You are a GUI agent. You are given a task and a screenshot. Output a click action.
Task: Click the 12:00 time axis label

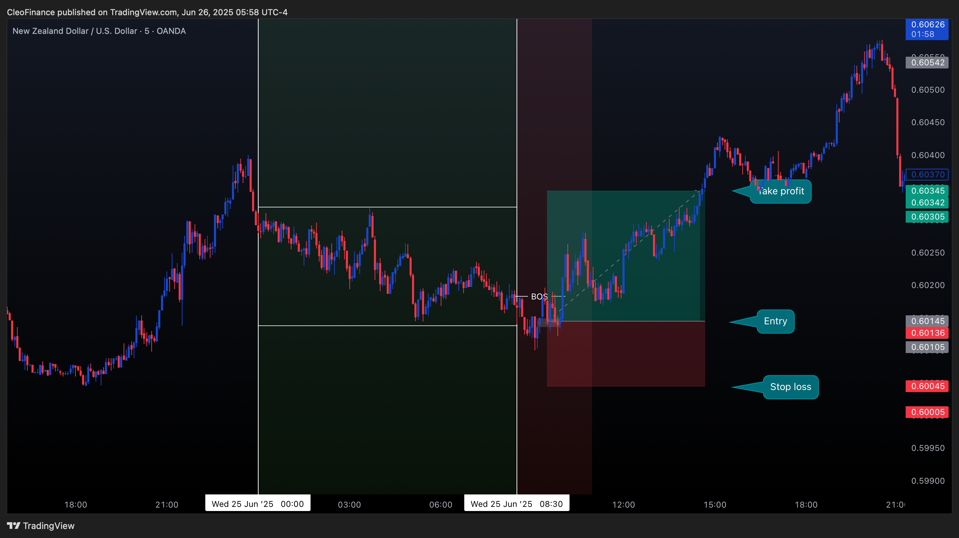(624, 504)
